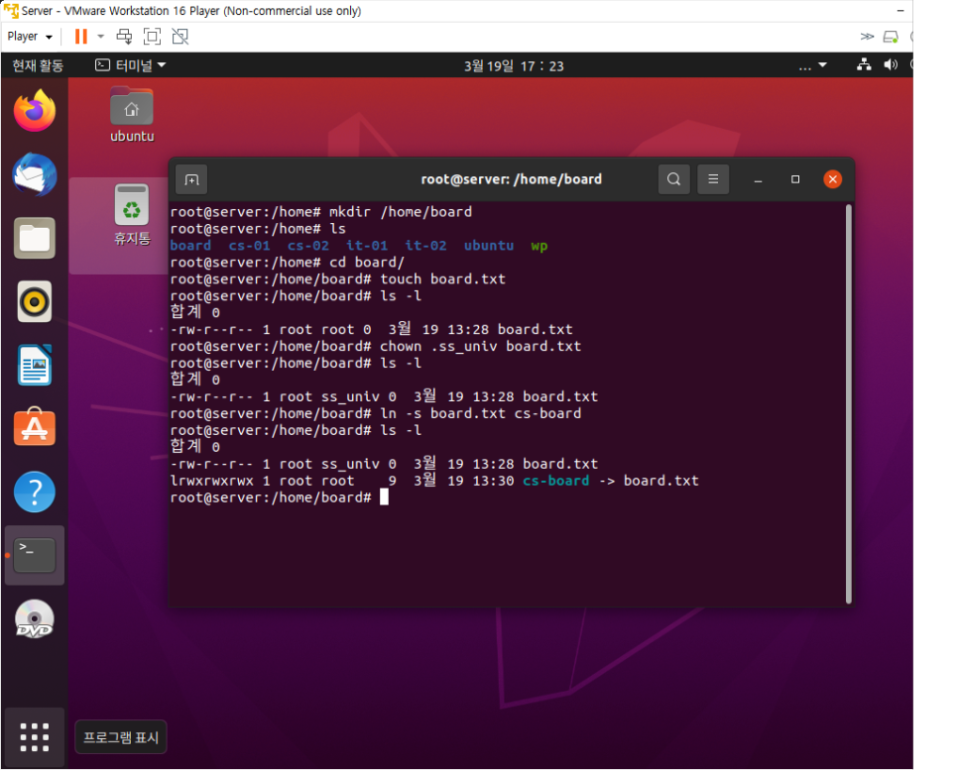Open the input source indicator dropdown
958x770 pixels.
812,65
